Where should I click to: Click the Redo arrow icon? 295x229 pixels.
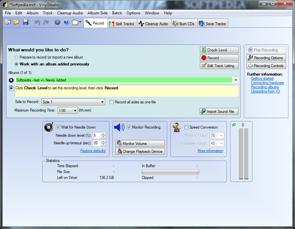pyautogui.click(x=46, y=22)
